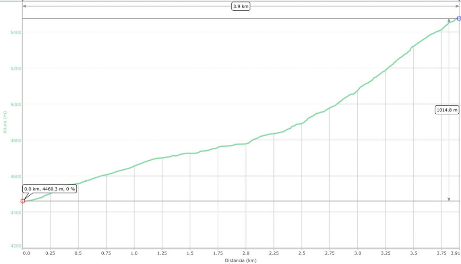Viewport: 461px width, 264px height.
Task: Click the 2.5 distance axis label
Action: (x=302, y=253)
